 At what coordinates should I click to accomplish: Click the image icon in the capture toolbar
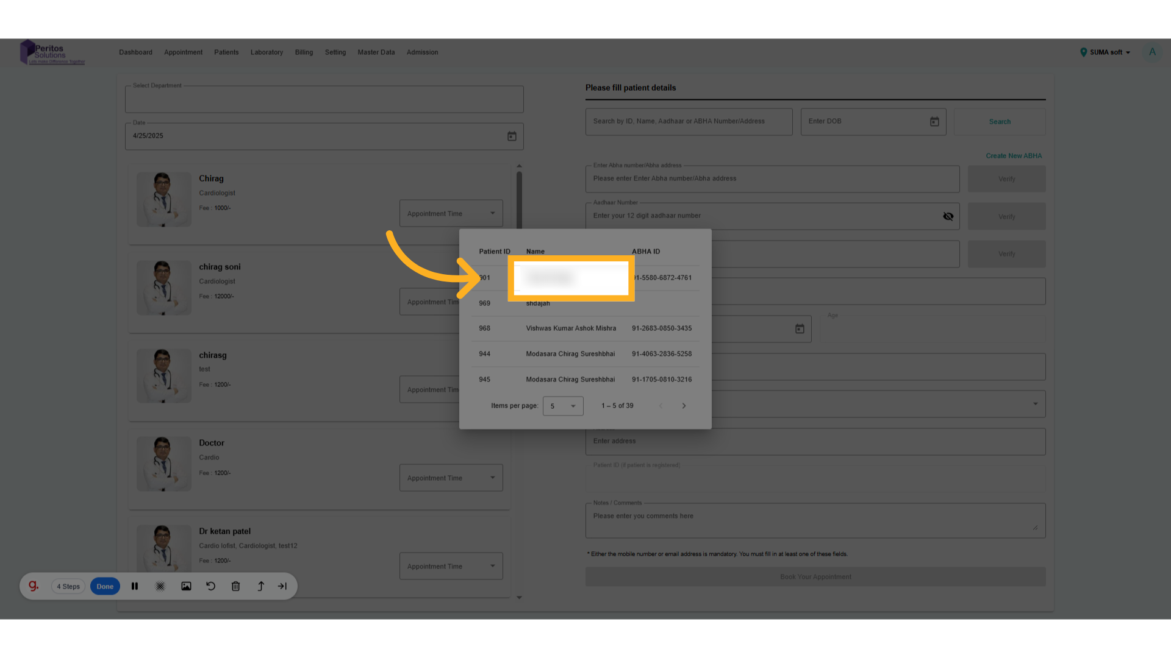click(186, 586)
